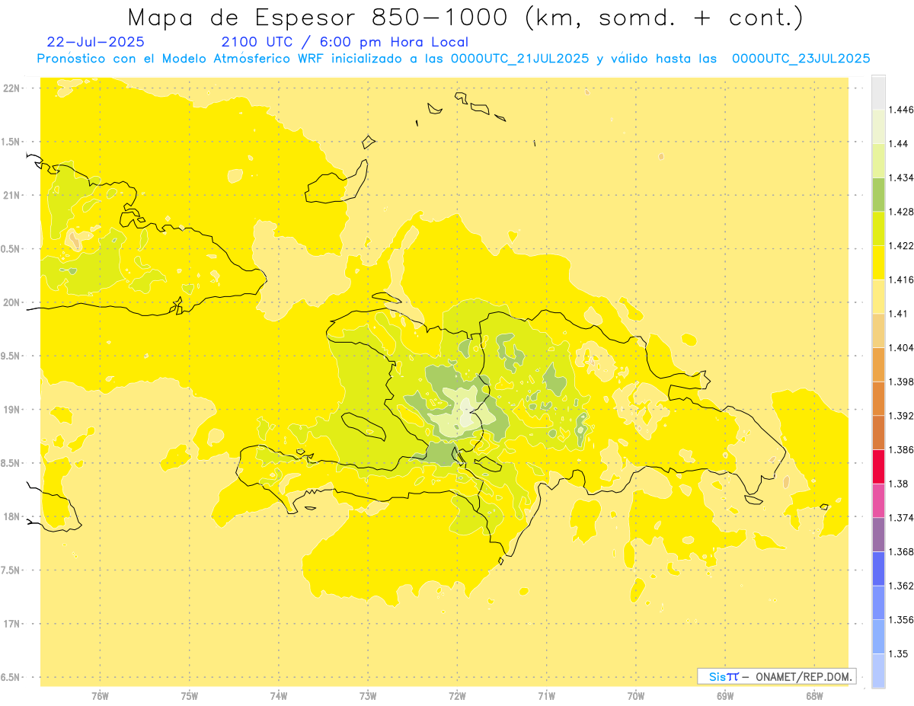Screen dimensions: 914x706
Task: Select the '0000UTC_23JUL2025' valid-until time
Action: pyautogui.click(x=801, y=59)
